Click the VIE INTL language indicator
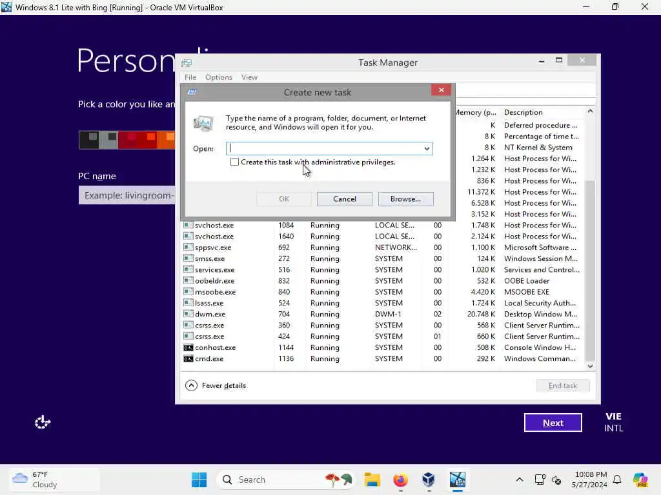This screenshot has width=661, height=495. coord(613,422)
